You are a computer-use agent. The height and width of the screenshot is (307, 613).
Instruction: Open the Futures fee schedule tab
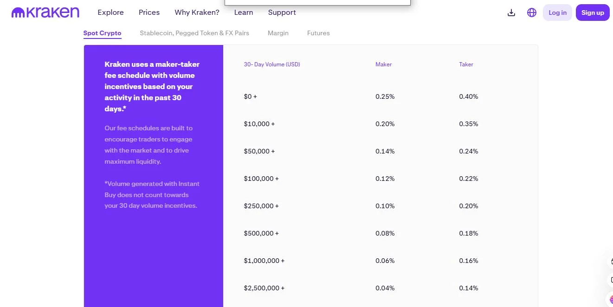pyautogui.click(x=318, y=33)
